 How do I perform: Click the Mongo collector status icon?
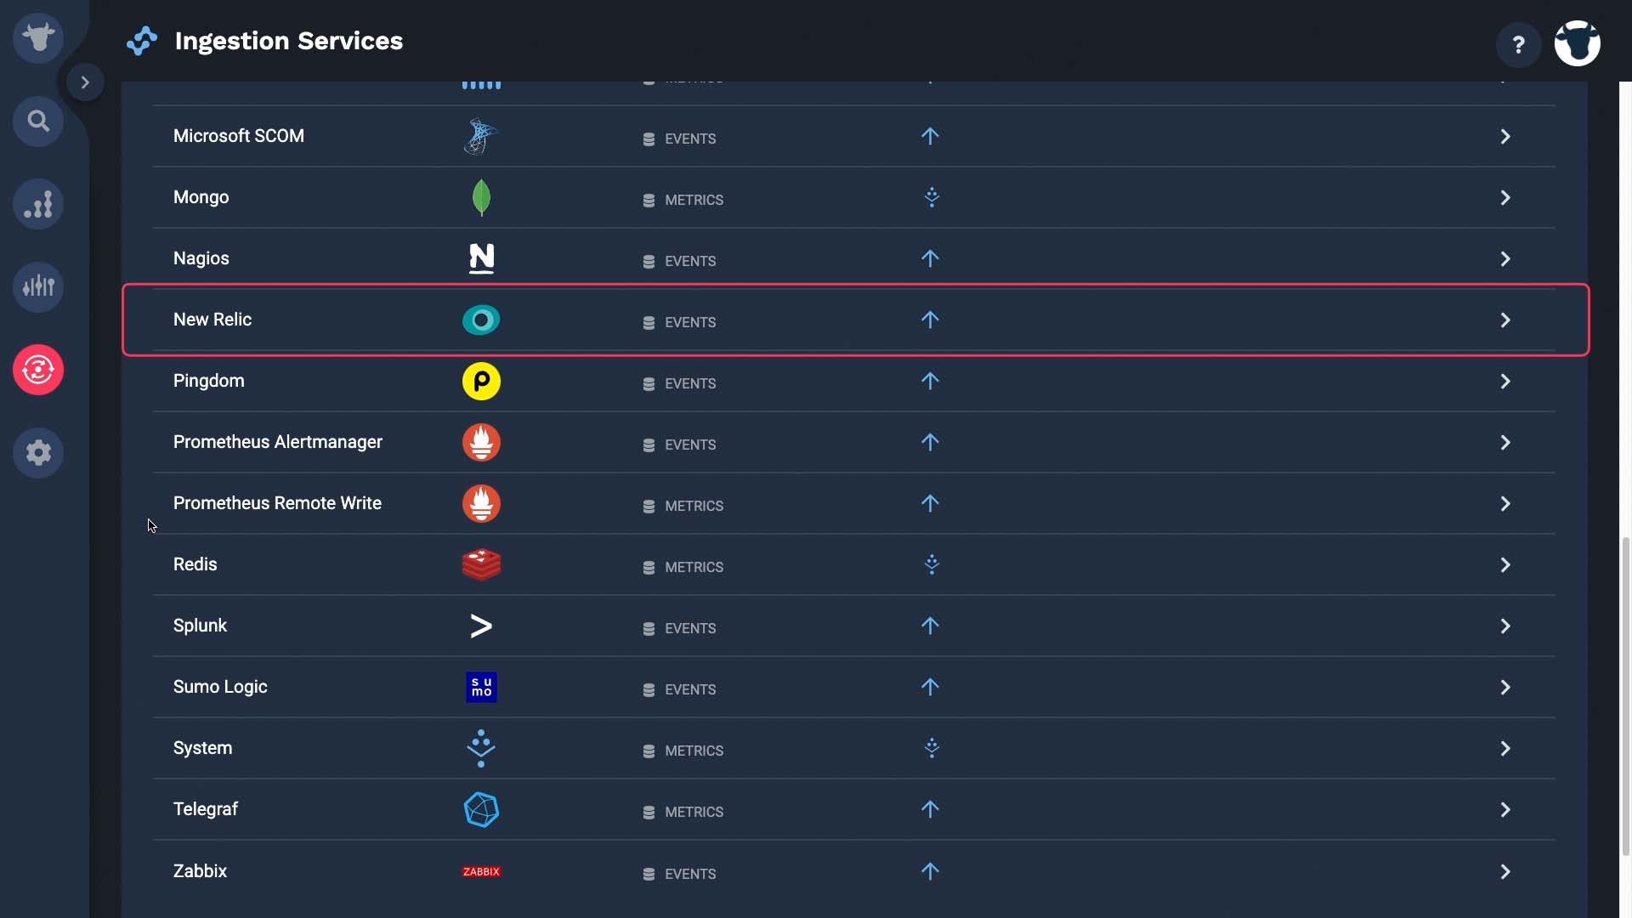[x=932, y=197]
